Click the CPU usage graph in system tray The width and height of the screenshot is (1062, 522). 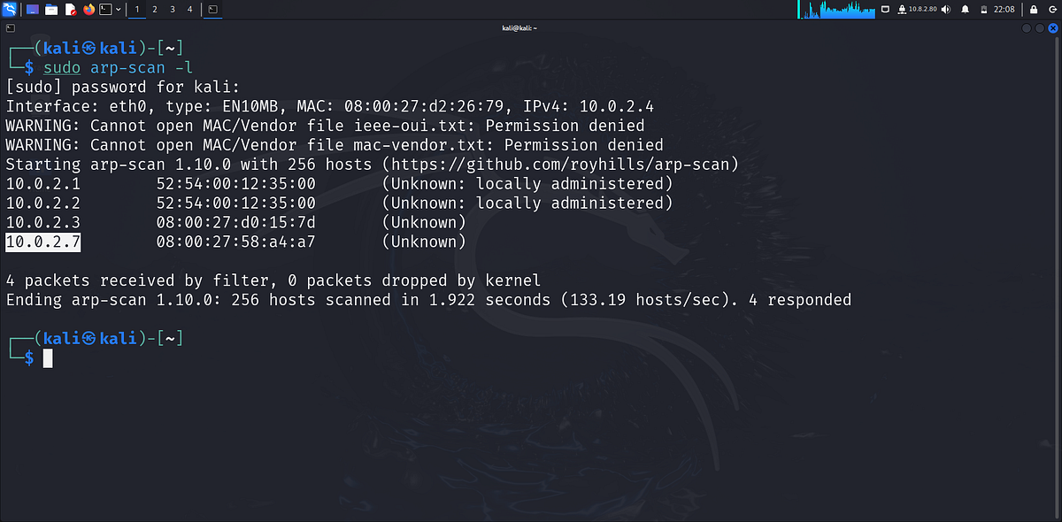pos(835,10)
